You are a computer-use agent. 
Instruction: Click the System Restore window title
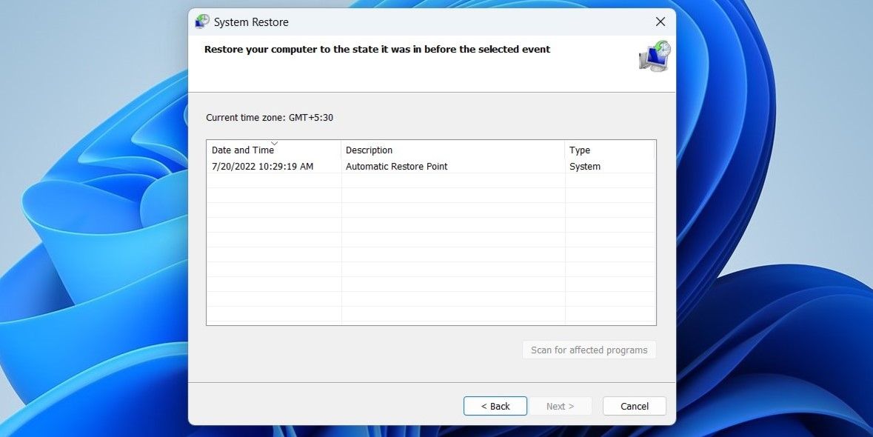[x=251, y=22]
